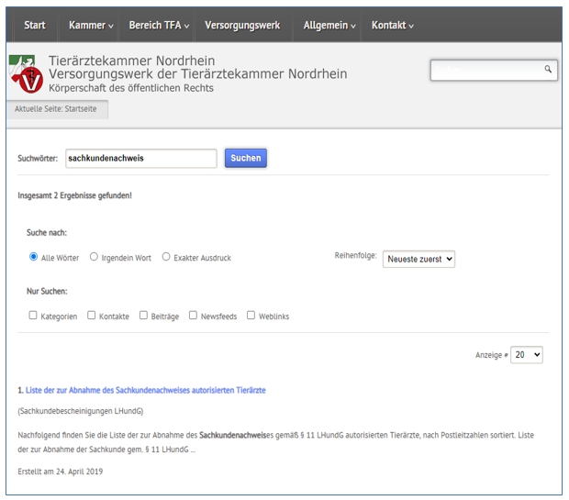Enable the Kategorien checkbox
This screenshot has width=569, height=500.
click(x=33, y=316)
